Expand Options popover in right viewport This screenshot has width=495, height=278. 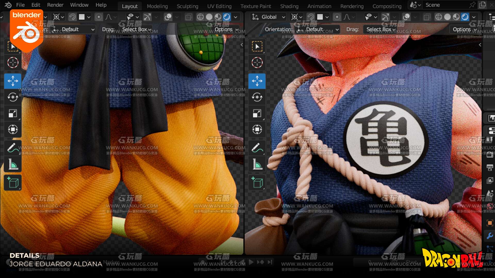pyautogui.click(x=465, y=29)
